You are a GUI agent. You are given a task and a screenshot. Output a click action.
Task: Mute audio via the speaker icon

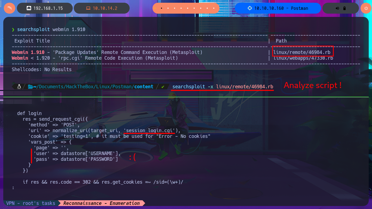[x=337, y=8]
